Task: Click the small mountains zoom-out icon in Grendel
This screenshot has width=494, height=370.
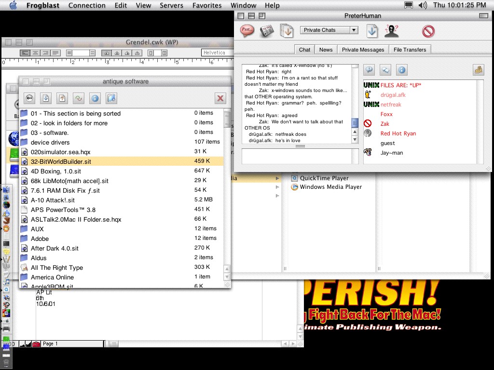Action: tap(22, 344)
